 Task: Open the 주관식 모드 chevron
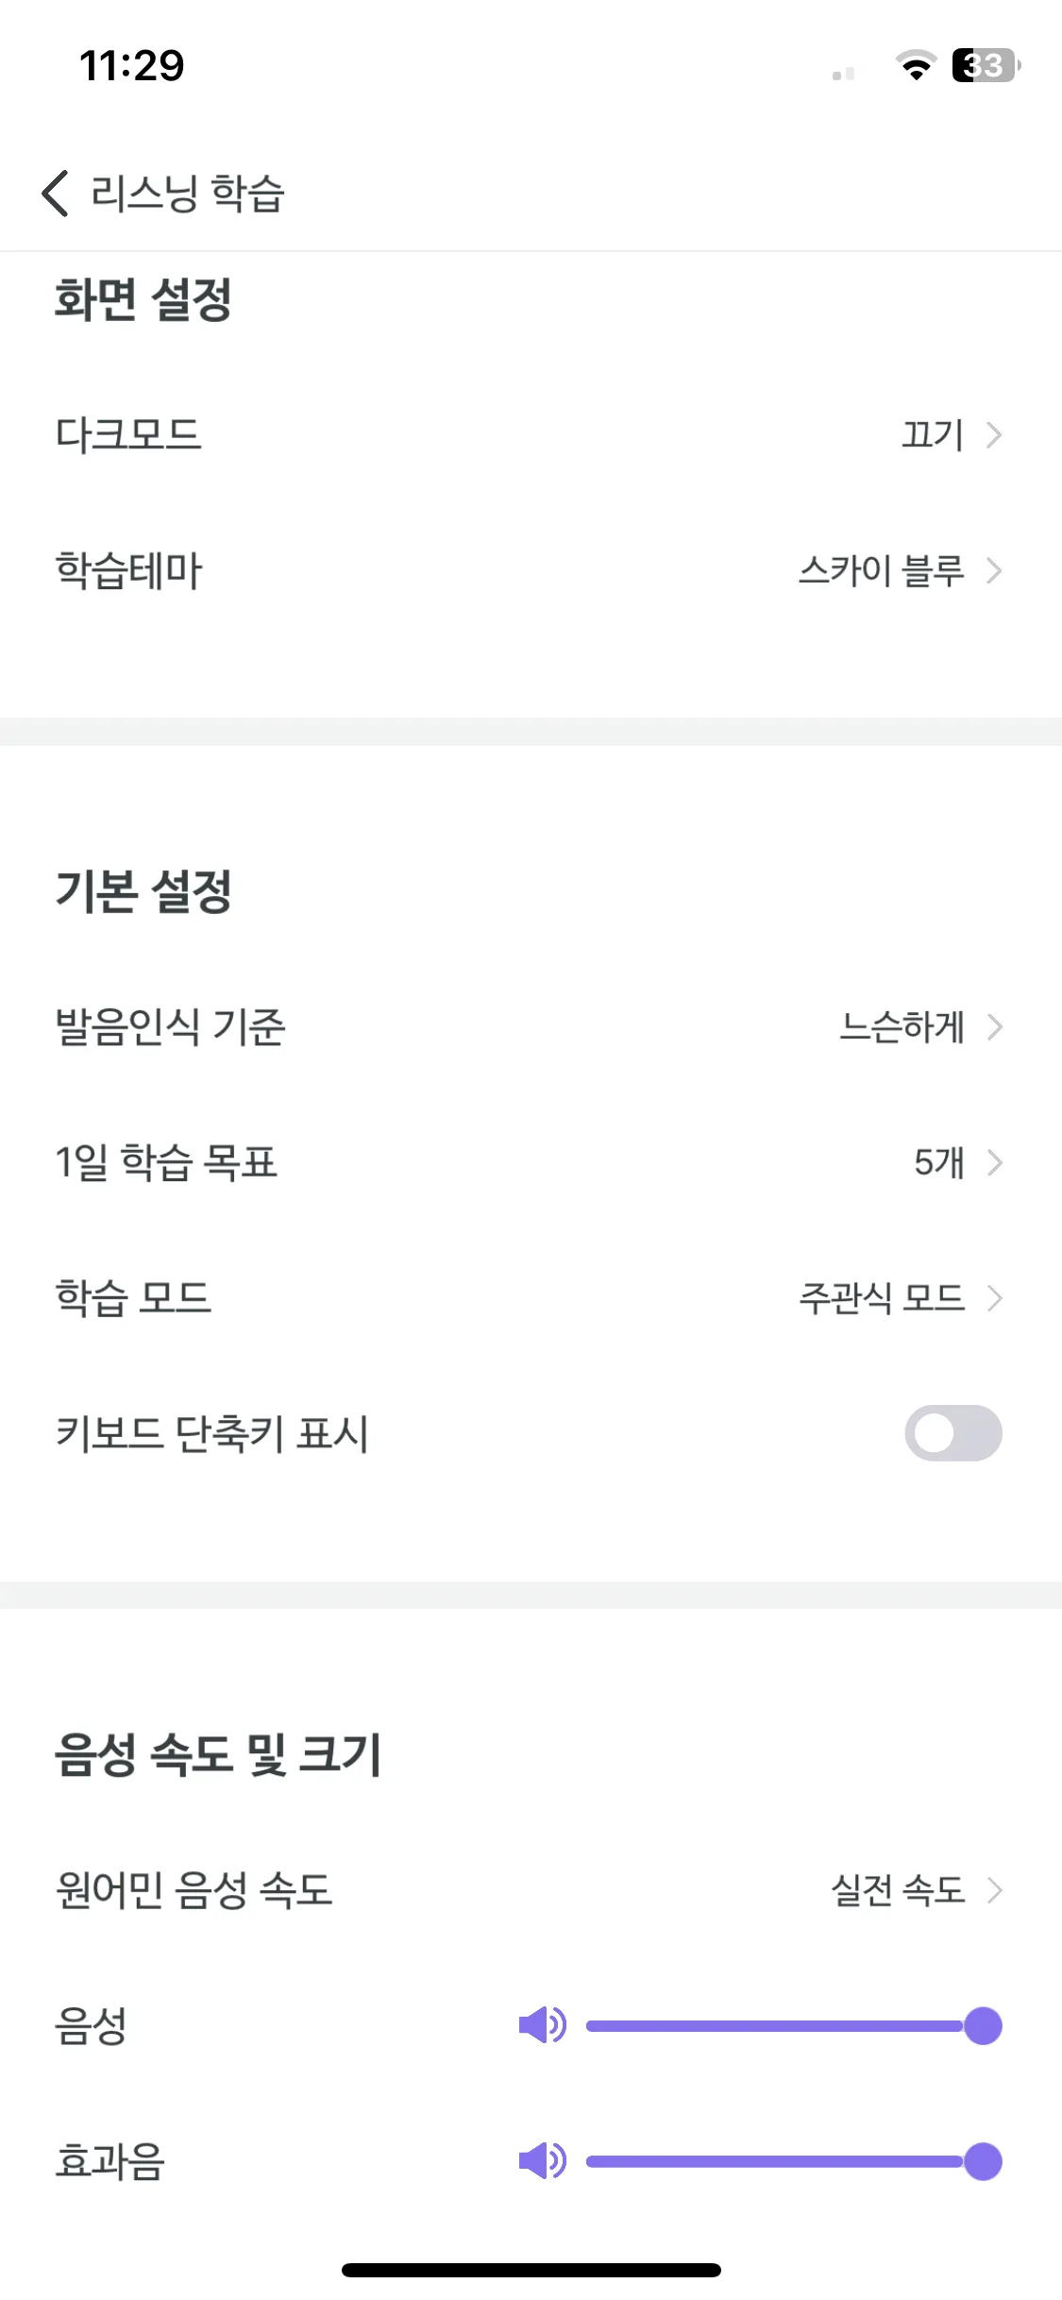[993, 1298]
